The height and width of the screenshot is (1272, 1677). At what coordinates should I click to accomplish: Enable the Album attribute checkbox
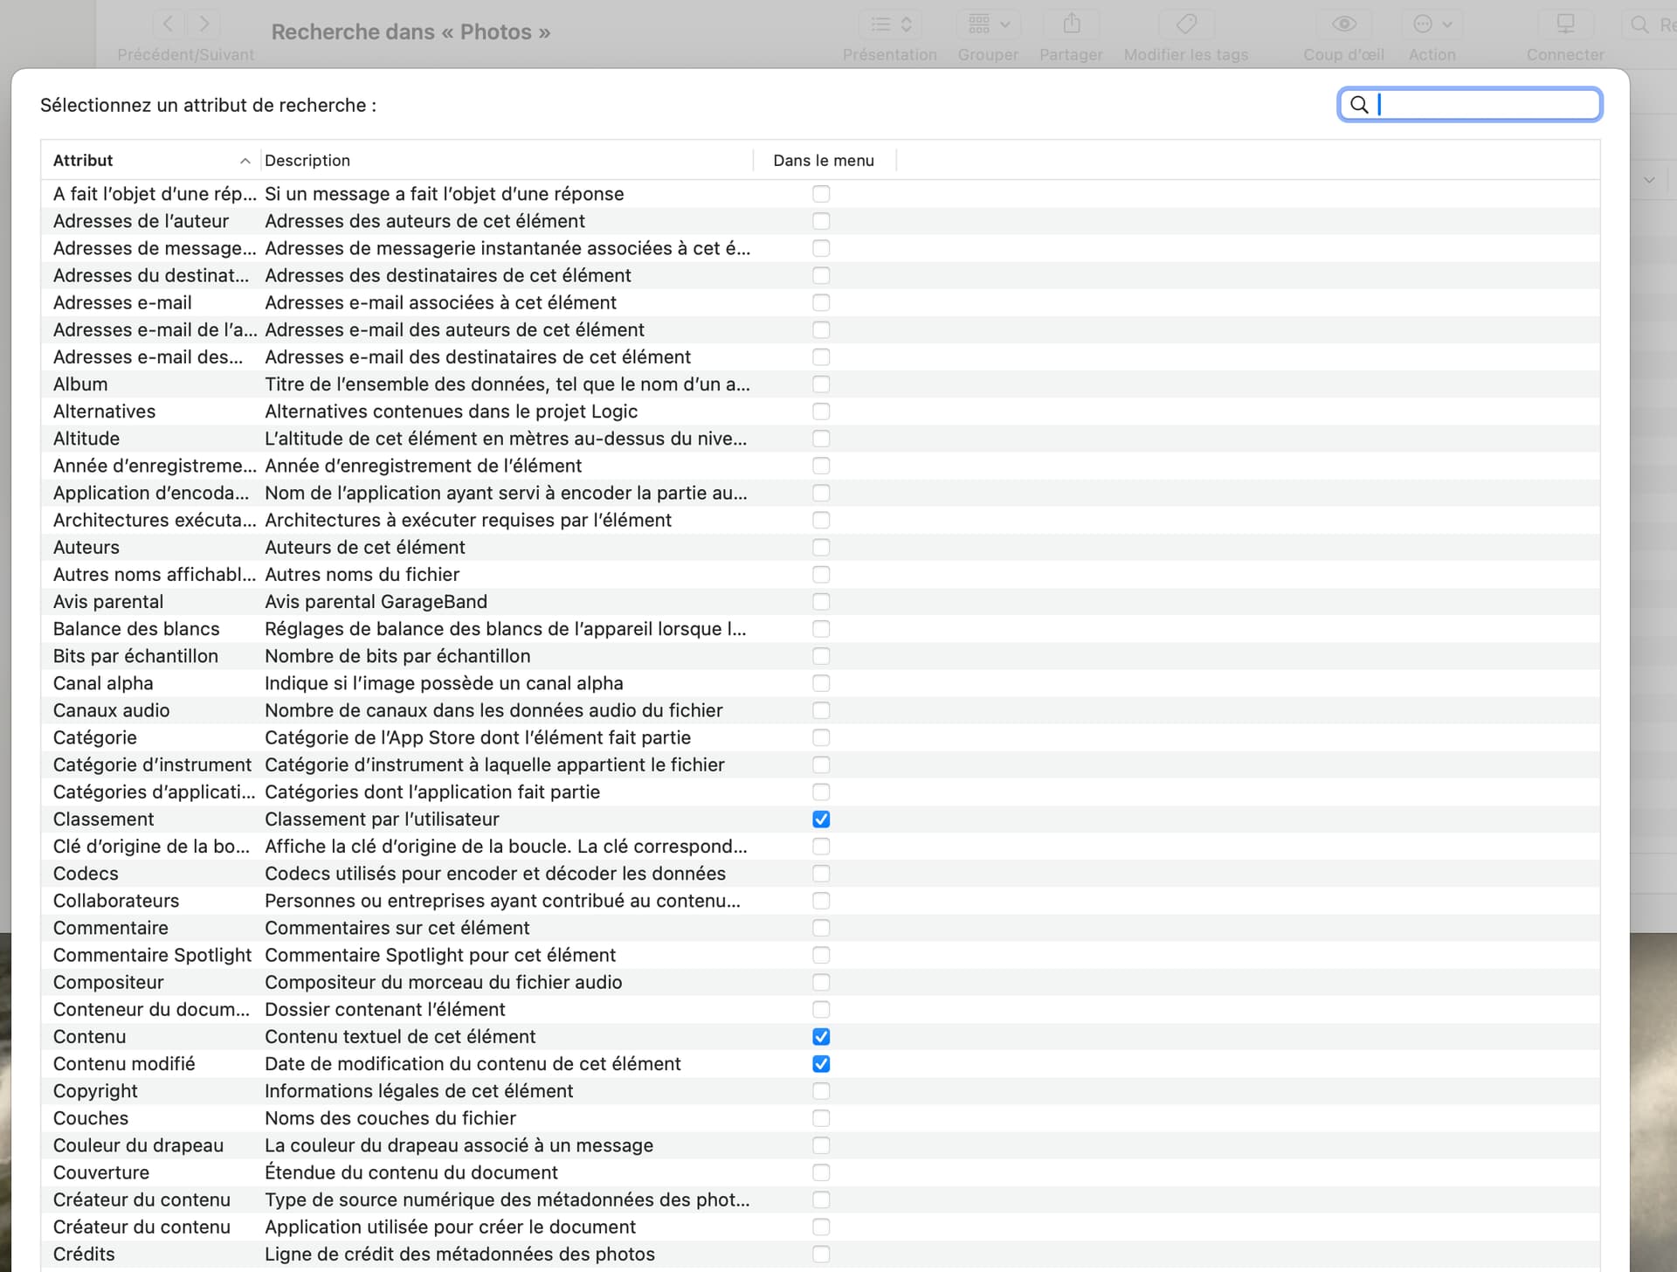click(820, 384)
